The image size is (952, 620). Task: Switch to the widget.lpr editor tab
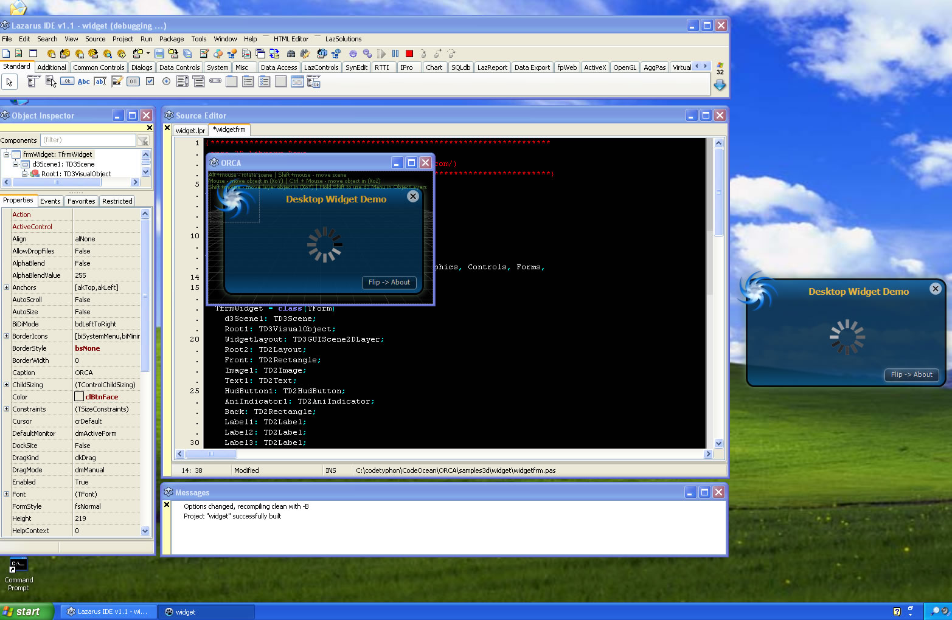click(x=190, y=131)
